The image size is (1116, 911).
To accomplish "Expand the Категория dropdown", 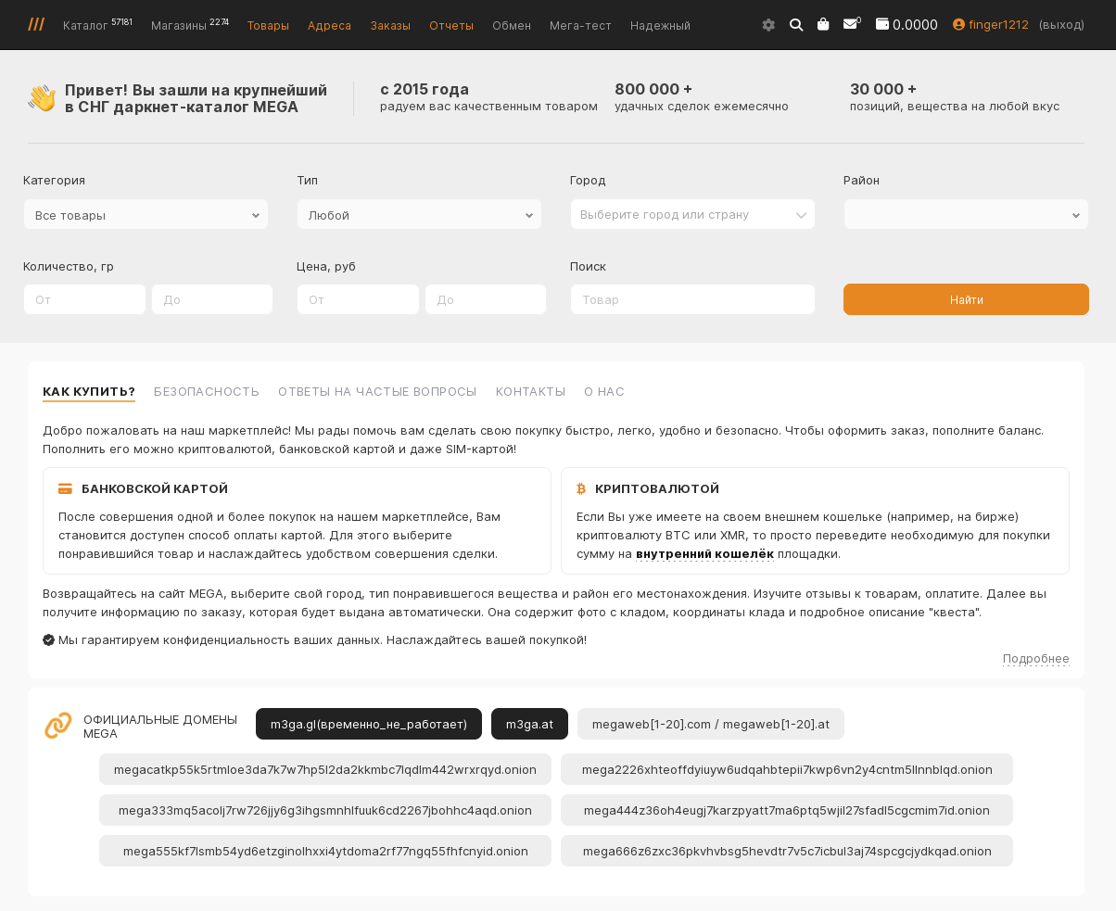I will click(146, 215).
